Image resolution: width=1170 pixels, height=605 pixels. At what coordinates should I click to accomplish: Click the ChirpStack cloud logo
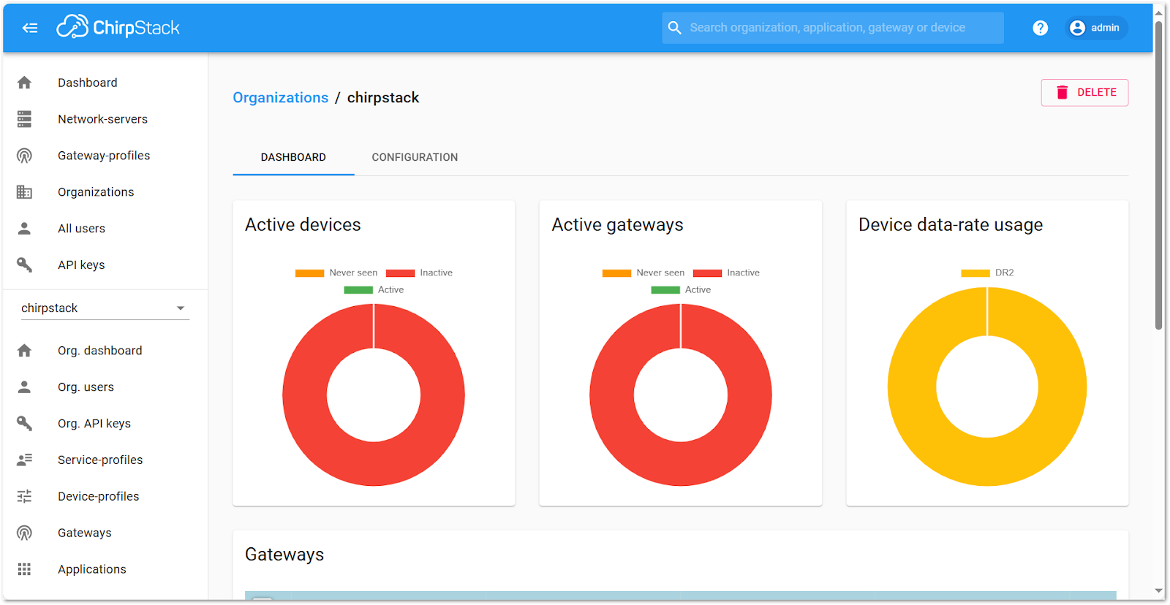72,27
